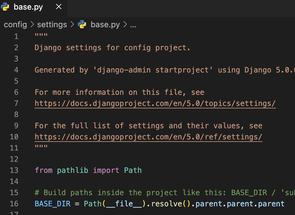Place cursor on 'Django settings for config project.'
295x215 pixels.
tap(112, 48)
